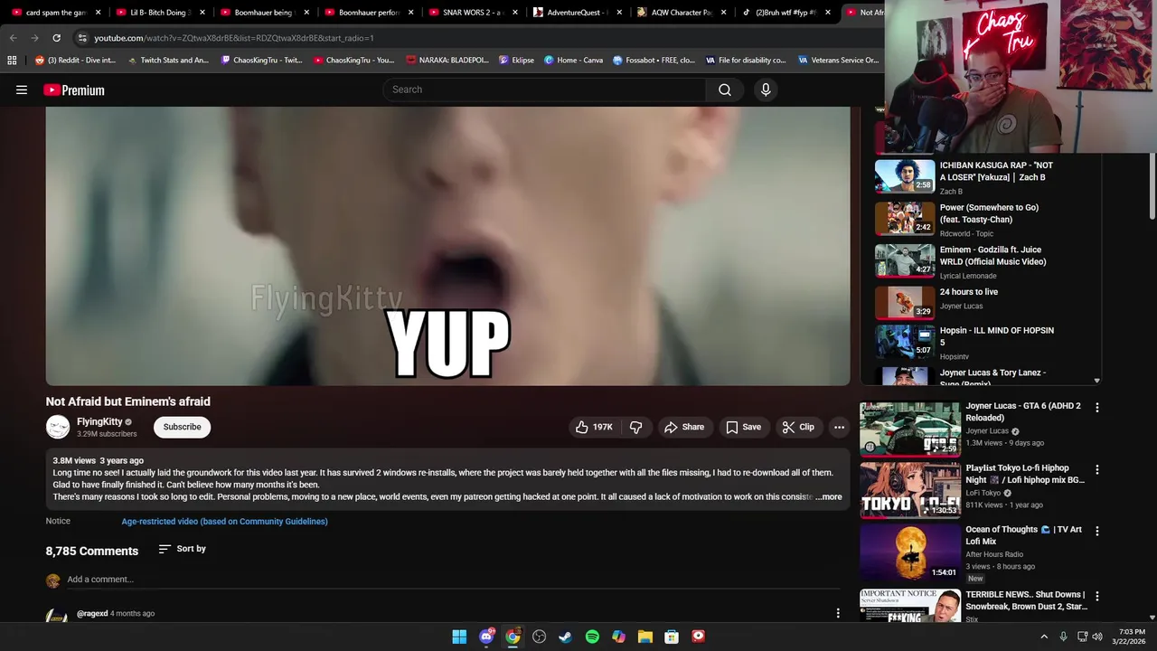Open the Home - Canva bookmark
This screenshot has height=651, width=1157.
point(573,61)
